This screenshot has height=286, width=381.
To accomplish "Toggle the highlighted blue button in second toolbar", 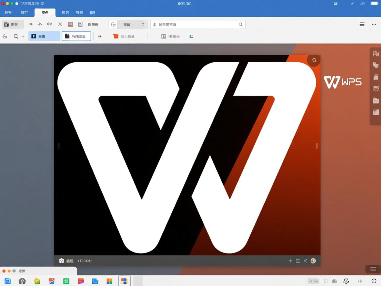I will point(44,36).
